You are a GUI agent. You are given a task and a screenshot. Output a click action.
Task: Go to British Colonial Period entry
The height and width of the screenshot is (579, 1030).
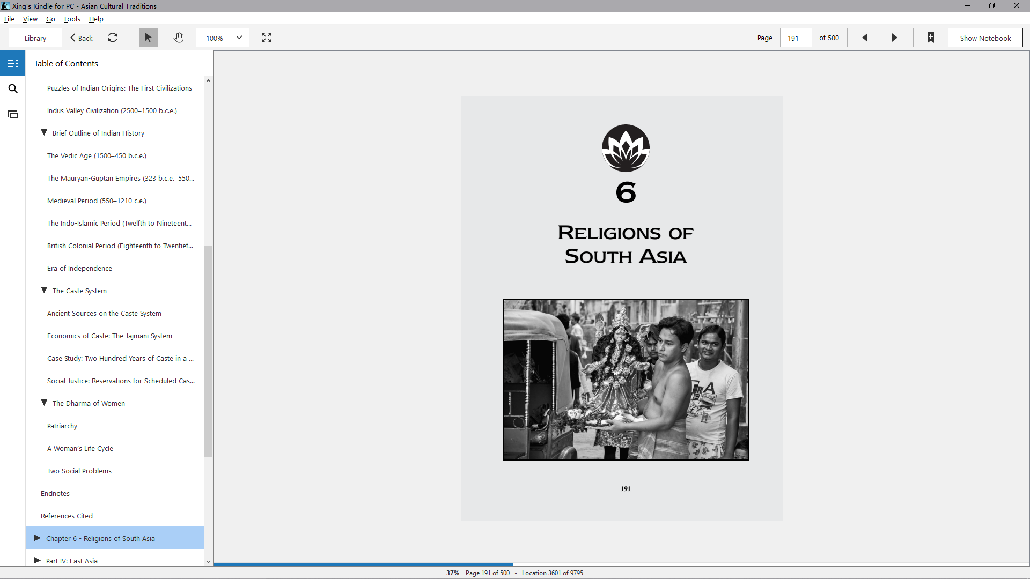pyautogui.click(x=120, y=246)
